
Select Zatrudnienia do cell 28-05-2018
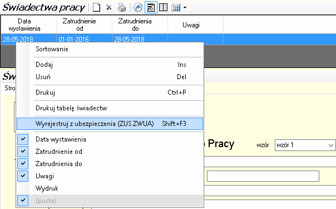coord(140,39)
